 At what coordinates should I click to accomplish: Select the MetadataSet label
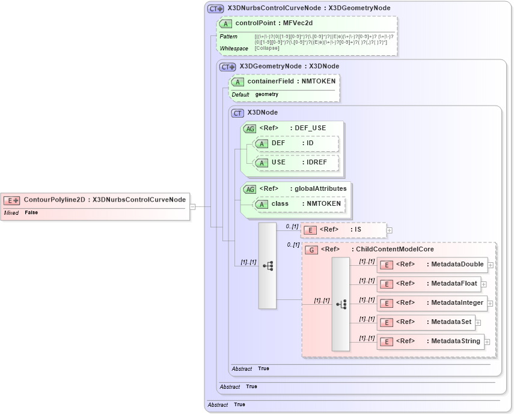(x=433, y=322)
